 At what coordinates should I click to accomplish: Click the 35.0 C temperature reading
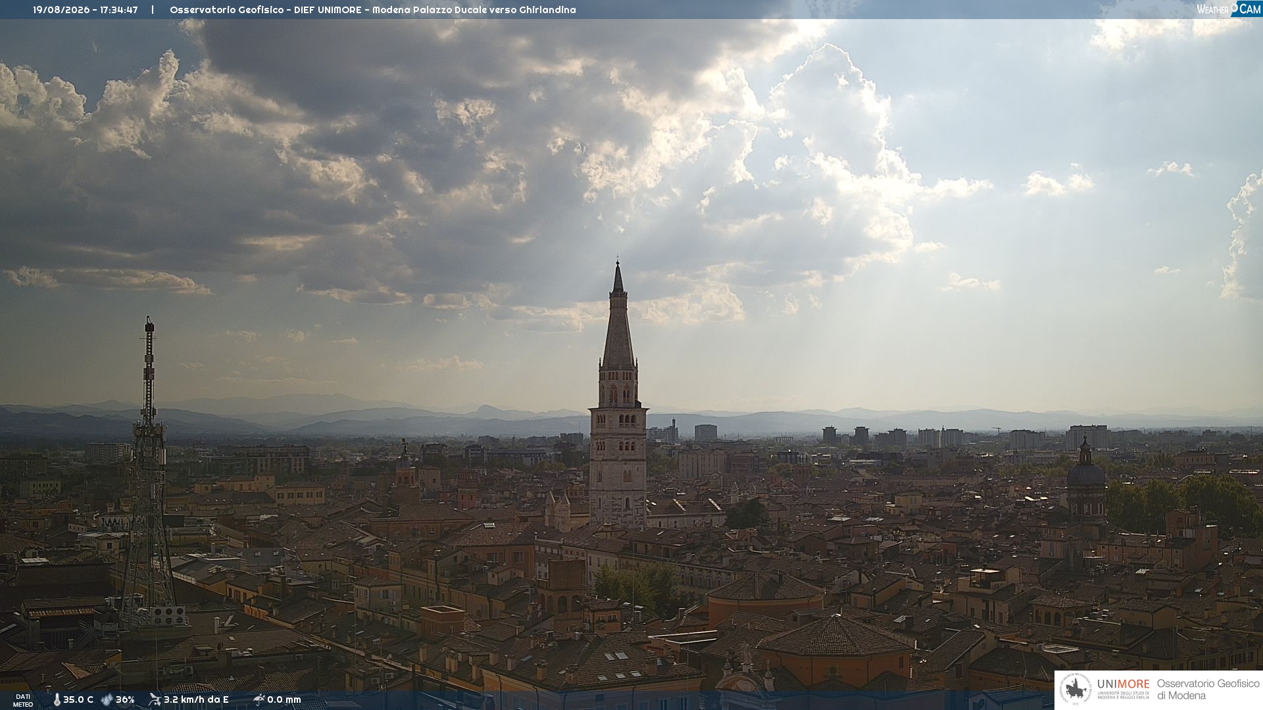(x=78, y=699)
